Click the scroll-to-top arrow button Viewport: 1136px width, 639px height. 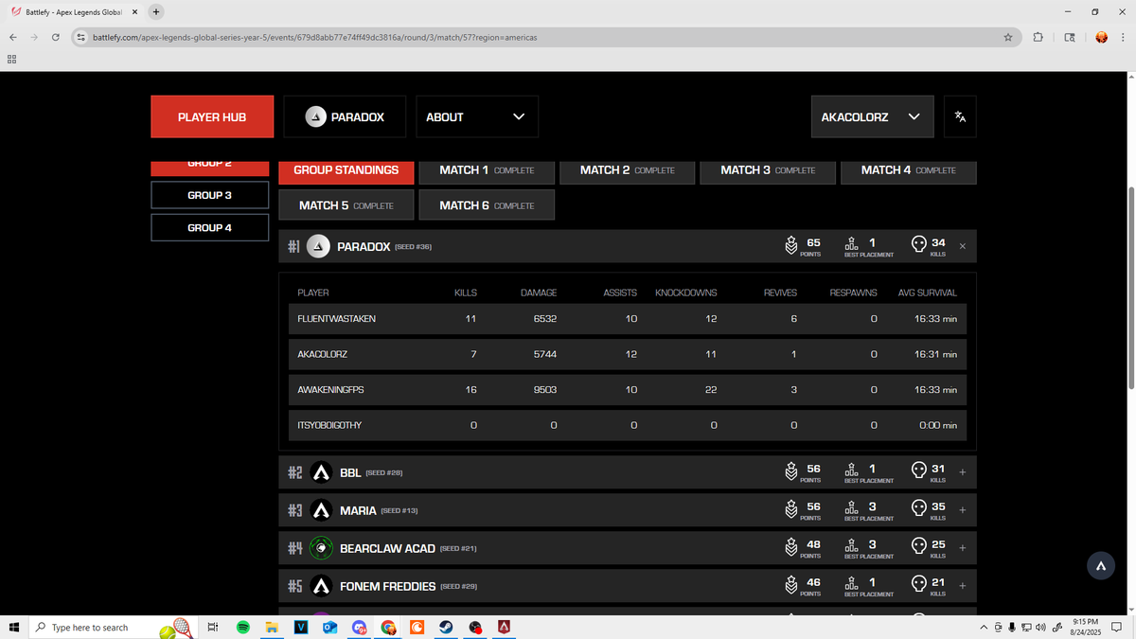(1100, 566)
